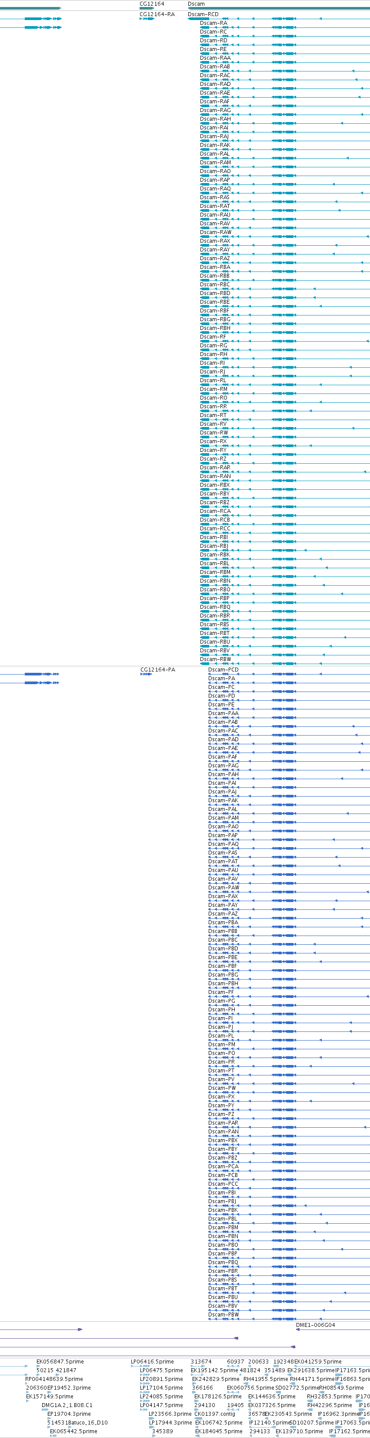
Task: Select transcript label Dscam-RCB
Action: tap(214, 520)
